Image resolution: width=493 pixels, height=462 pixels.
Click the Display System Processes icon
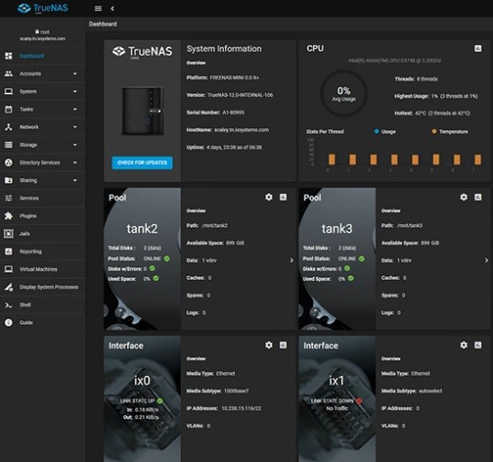point(8,287)
